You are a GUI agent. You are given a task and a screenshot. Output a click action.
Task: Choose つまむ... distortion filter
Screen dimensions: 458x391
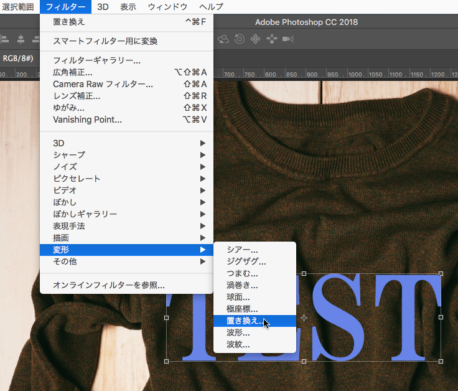tap(255, 273)
